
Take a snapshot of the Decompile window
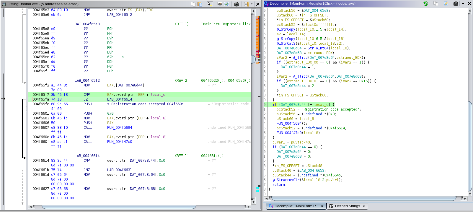point(456,4)
